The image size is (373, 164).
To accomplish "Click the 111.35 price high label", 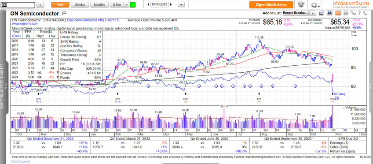I will 259,37.
